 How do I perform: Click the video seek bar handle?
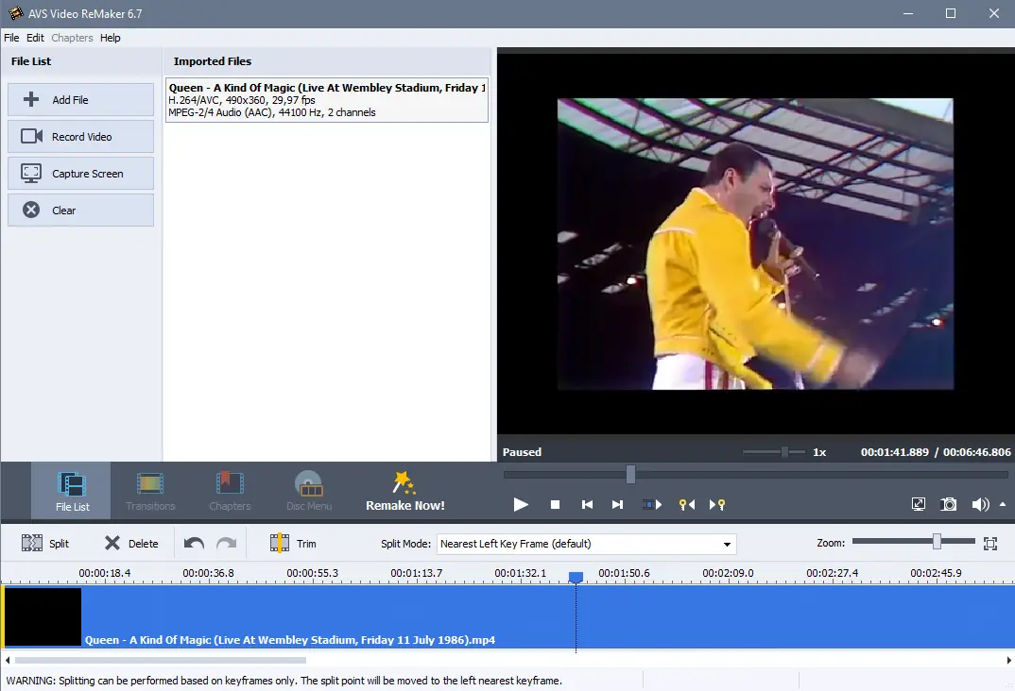point(630,475)
